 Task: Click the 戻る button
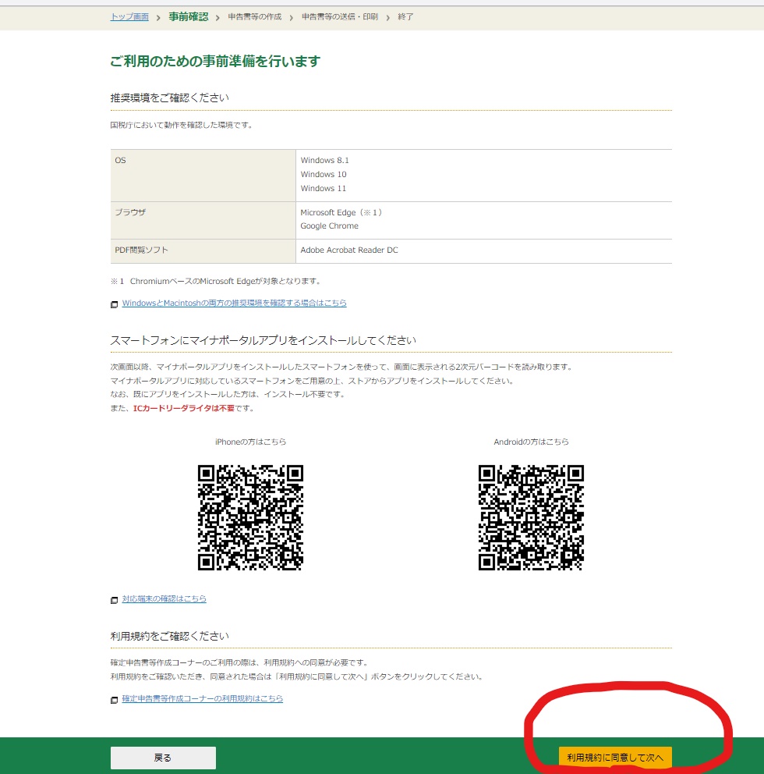point(163,758)
